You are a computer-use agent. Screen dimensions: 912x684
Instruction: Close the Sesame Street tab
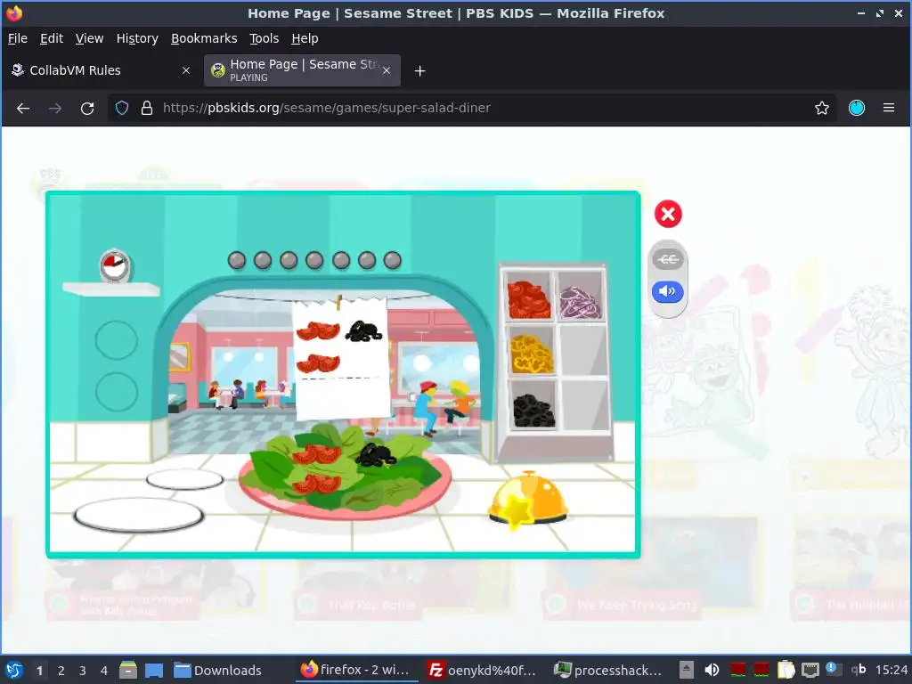pos(387,70)
